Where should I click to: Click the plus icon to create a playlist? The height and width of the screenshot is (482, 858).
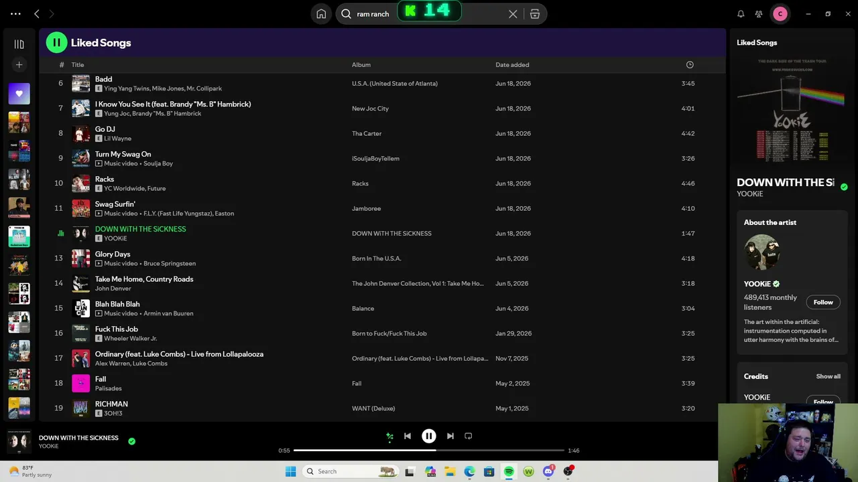[x=19, y=65]
